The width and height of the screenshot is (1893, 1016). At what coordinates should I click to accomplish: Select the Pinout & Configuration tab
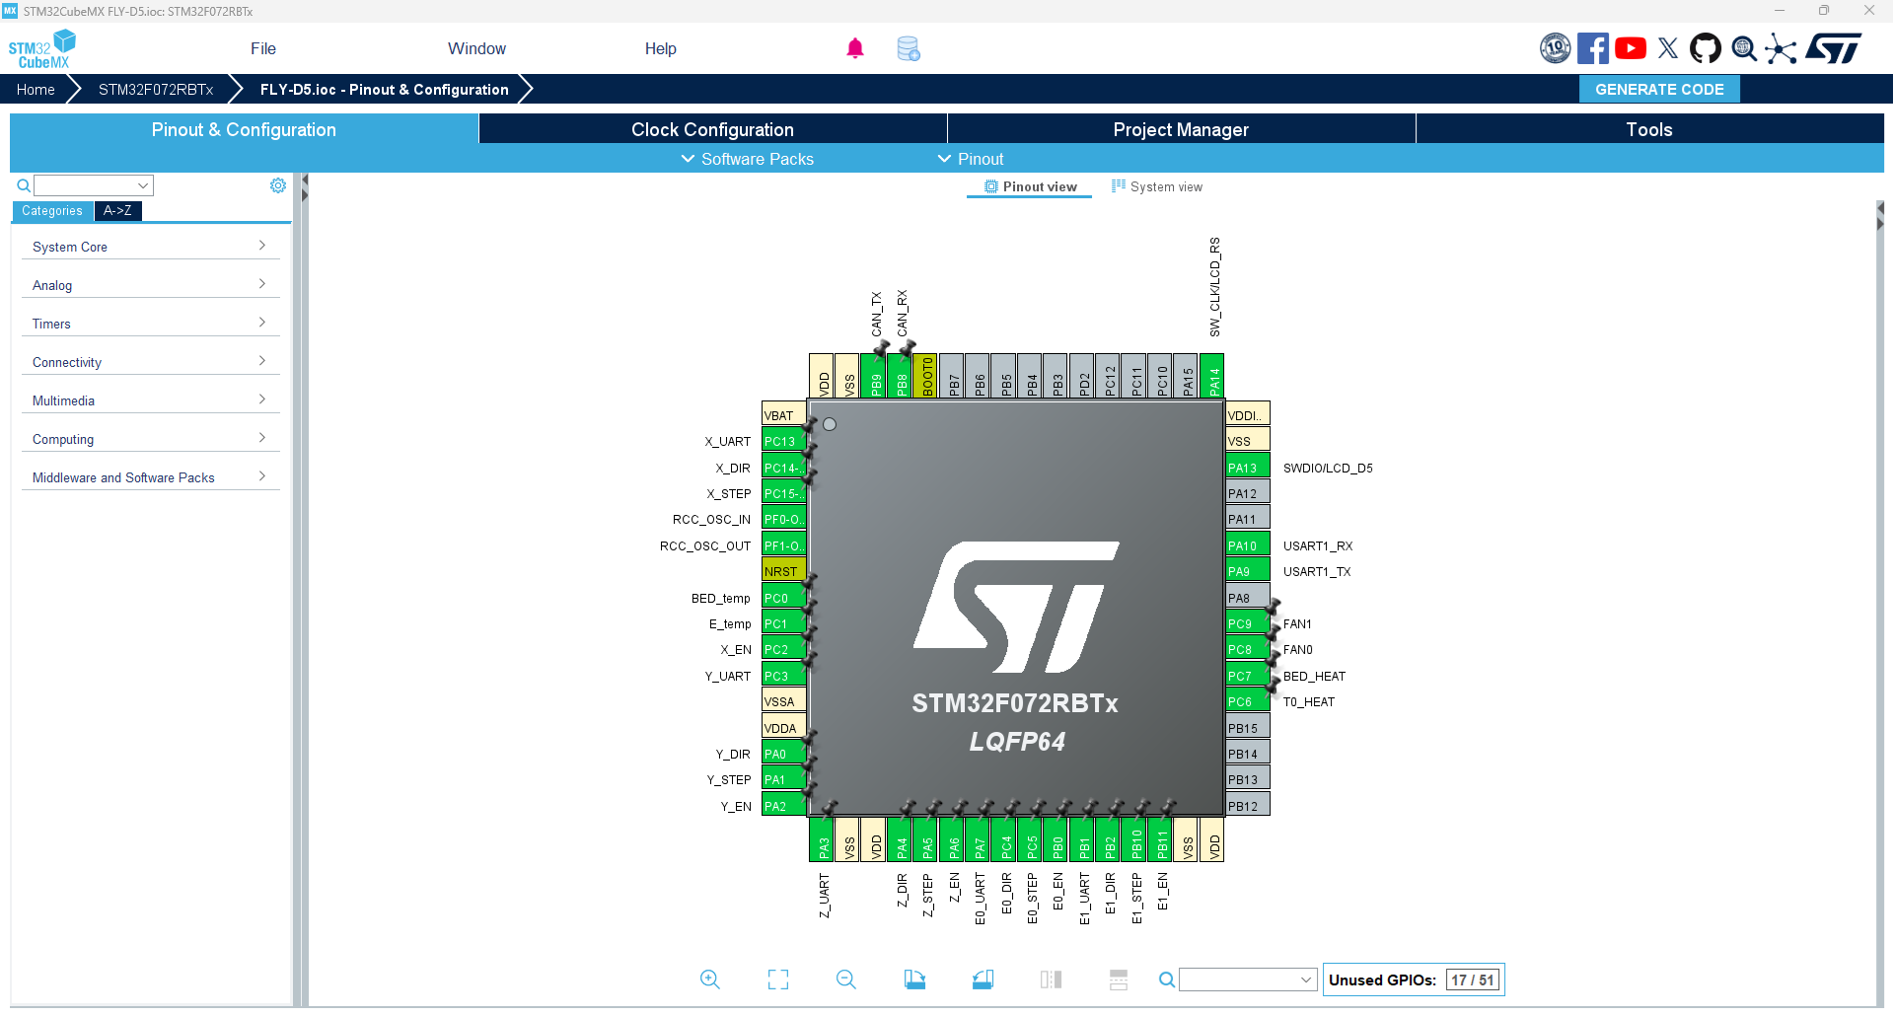(x=244, y=129)
